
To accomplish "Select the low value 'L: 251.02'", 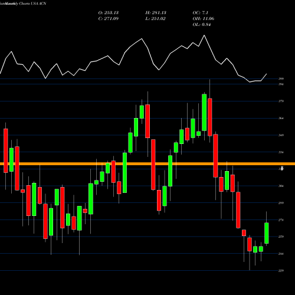I will (155, 19).
